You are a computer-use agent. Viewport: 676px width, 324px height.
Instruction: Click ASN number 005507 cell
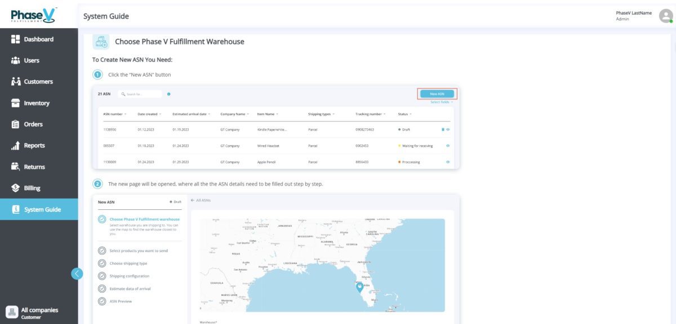[109, 146]
